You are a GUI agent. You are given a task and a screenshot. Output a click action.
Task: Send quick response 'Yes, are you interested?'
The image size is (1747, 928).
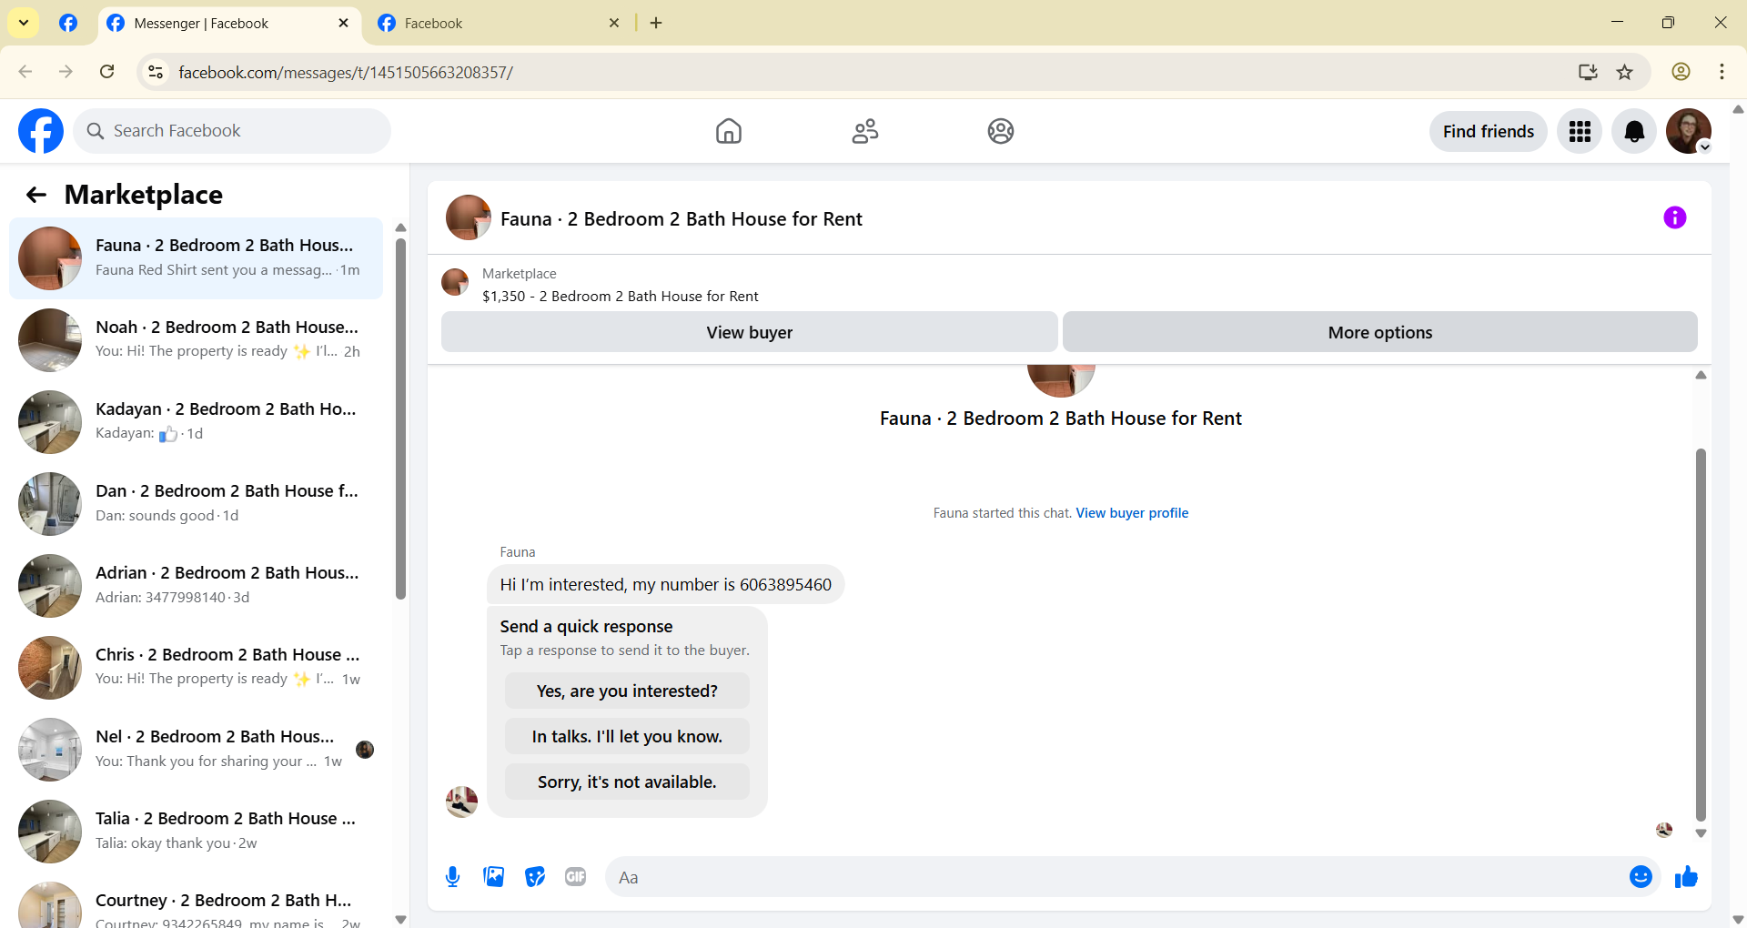[627, 691]
